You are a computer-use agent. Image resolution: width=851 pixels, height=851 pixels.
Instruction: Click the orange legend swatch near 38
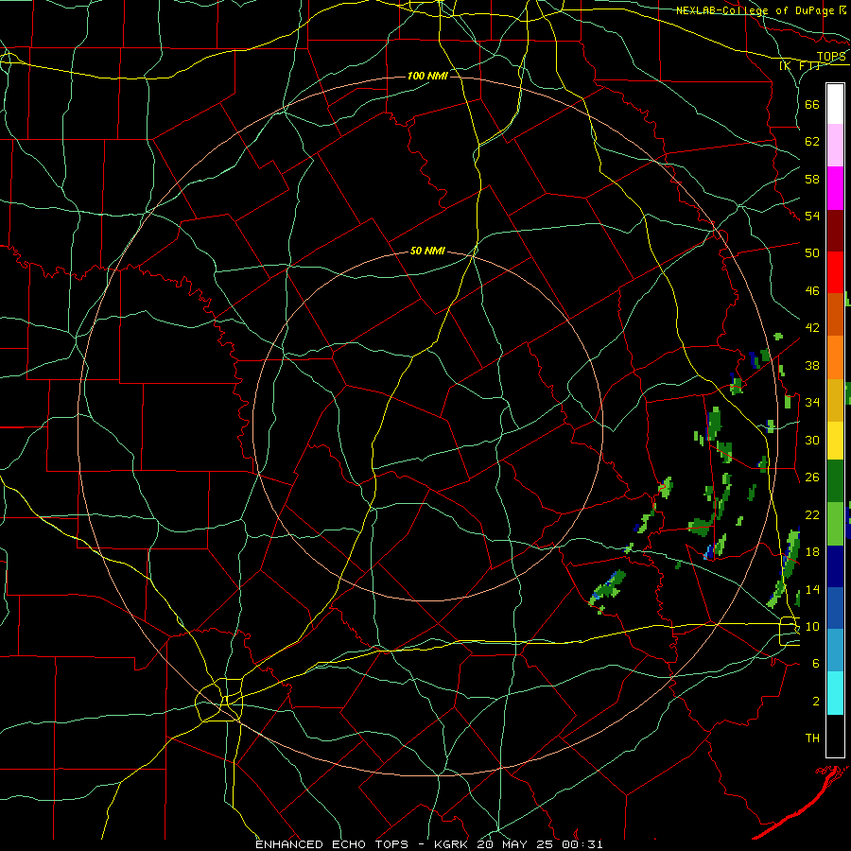coord(835,357)
